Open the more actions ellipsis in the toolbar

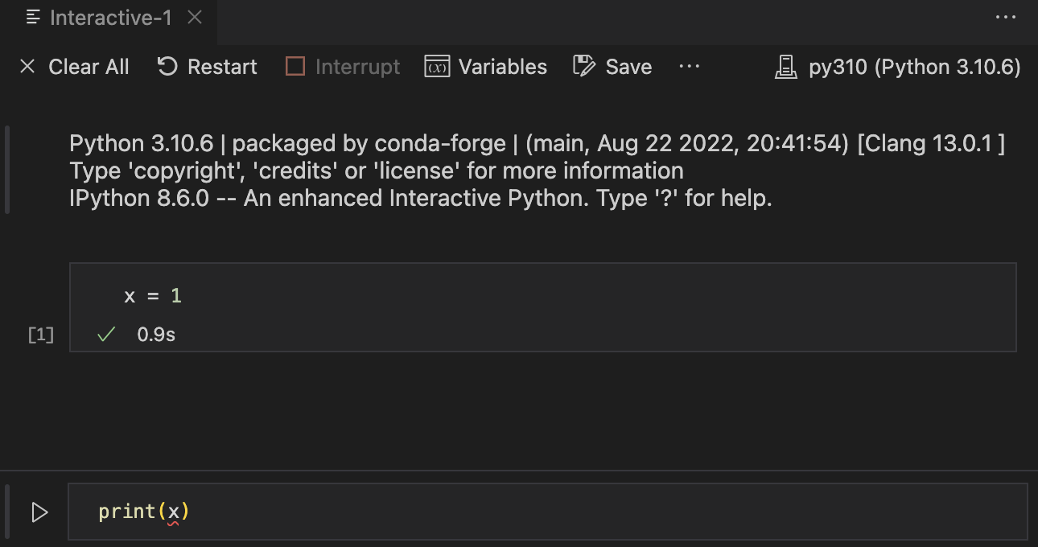690,67
